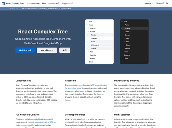
Task: Open the Sponsor link in navbar
Action: point(149,3)
